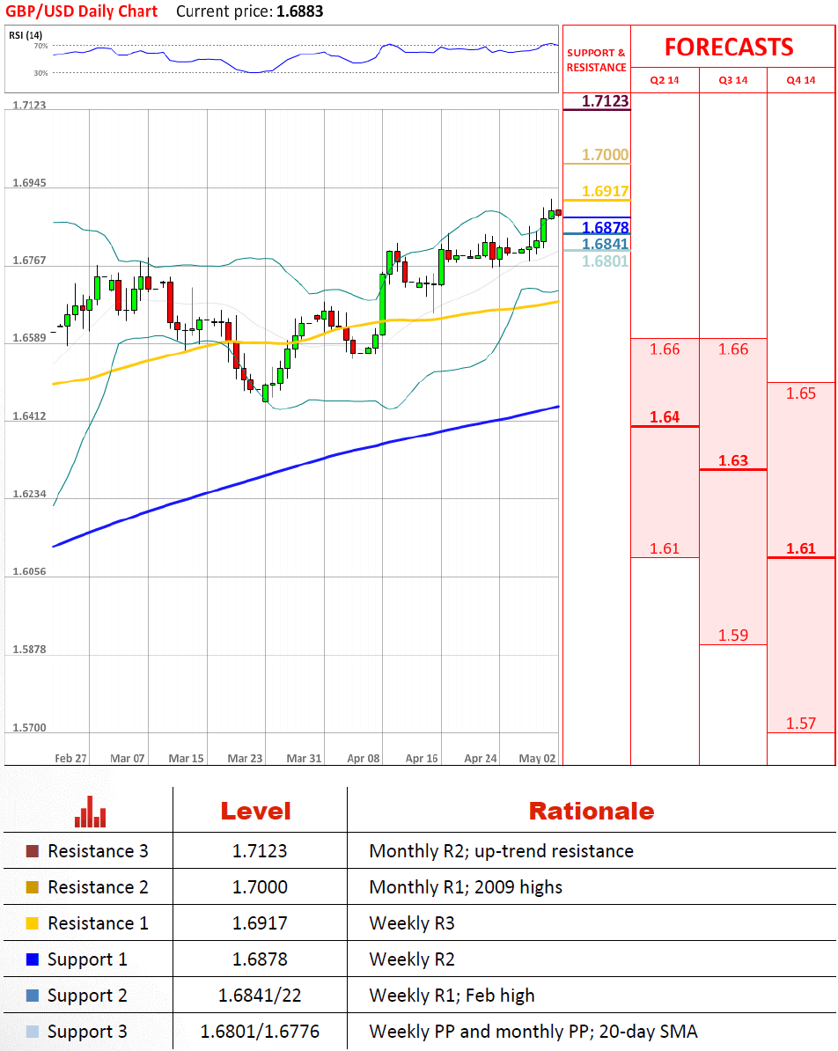Viewport: 838px width, 1051px height.
Task: Click the bold 1.61 Q4 14 forecast value
Action: pyautogui.click(x=801, y=548)
